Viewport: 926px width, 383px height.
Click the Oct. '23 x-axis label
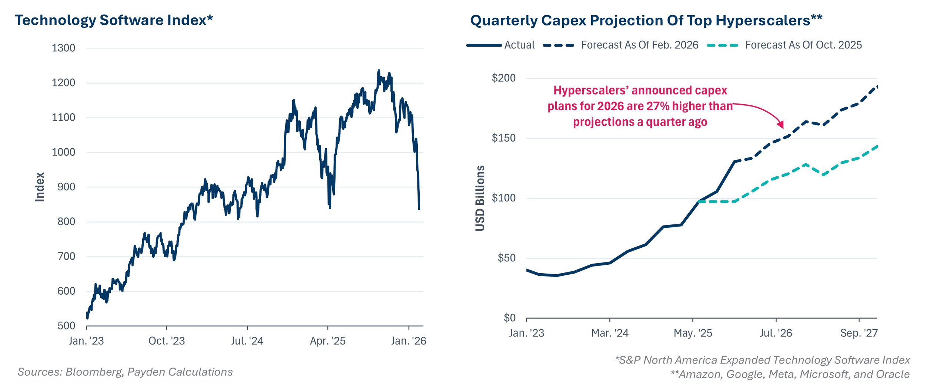point(166,341)
